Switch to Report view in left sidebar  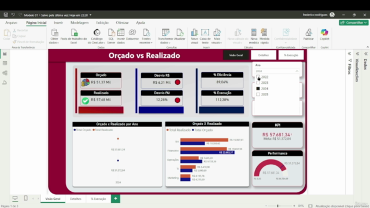(5, 54)
